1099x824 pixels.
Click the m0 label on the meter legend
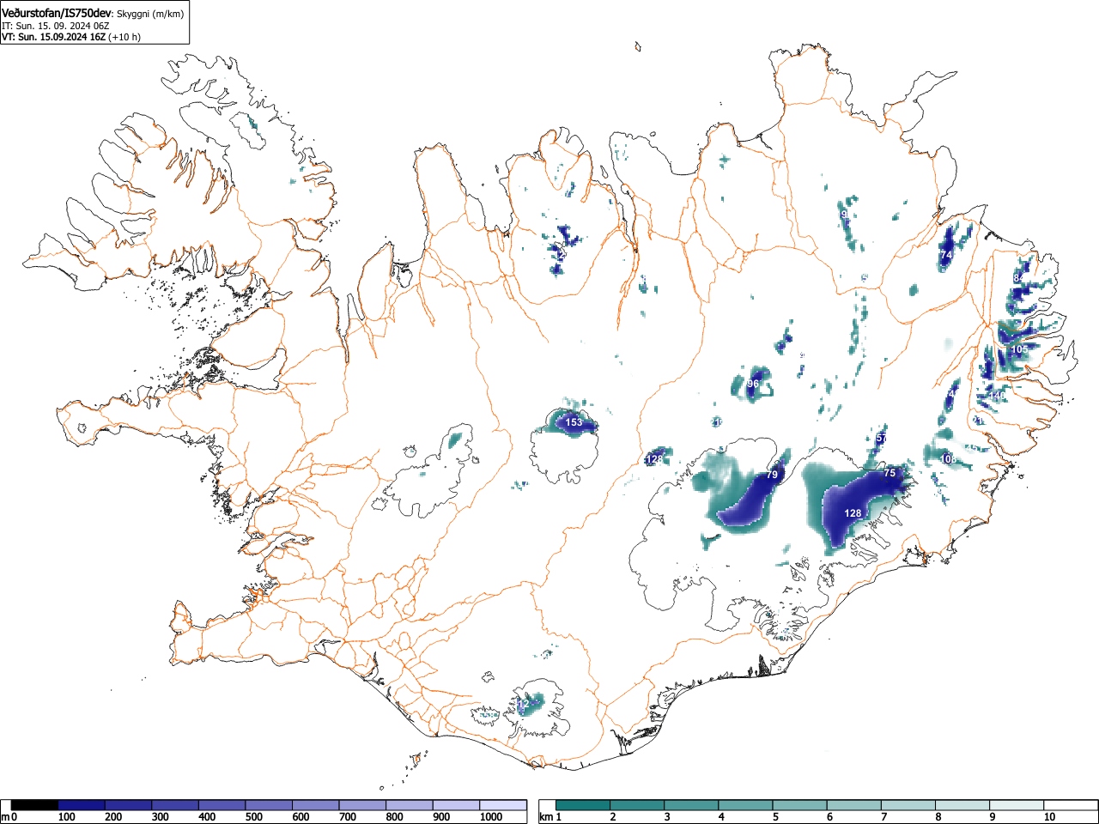(9, 817)
